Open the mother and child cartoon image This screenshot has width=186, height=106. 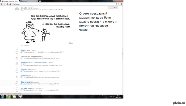click(47, 29)
